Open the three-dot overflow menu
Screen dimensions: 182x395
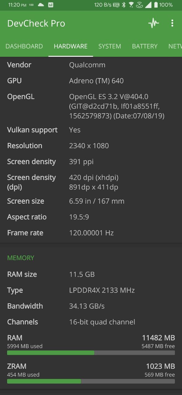172,23
